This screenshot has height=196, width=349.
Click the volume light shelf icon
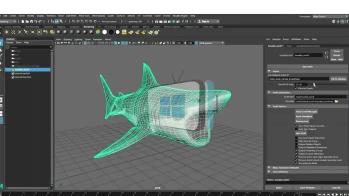click(x=39, y=32)
